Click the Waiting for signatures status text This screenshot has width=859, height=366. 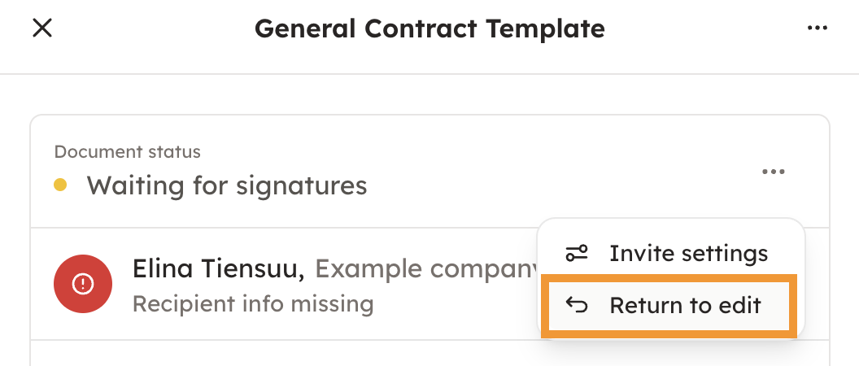[227, 185]
